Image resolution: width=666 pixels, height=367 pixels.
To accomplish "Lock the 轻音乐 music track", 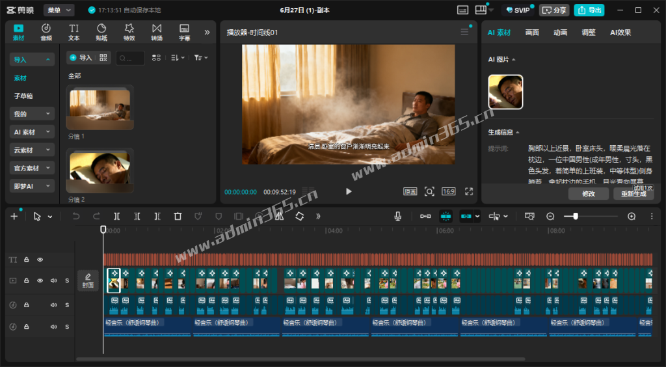I will pyautogui.click(x=26, y=327).
